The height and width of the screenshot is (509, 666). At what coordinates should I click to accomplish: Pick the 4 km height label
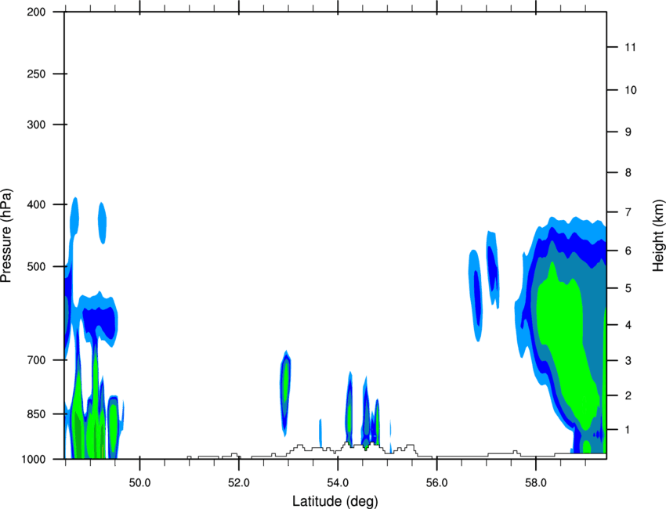[x=628, y=325]
